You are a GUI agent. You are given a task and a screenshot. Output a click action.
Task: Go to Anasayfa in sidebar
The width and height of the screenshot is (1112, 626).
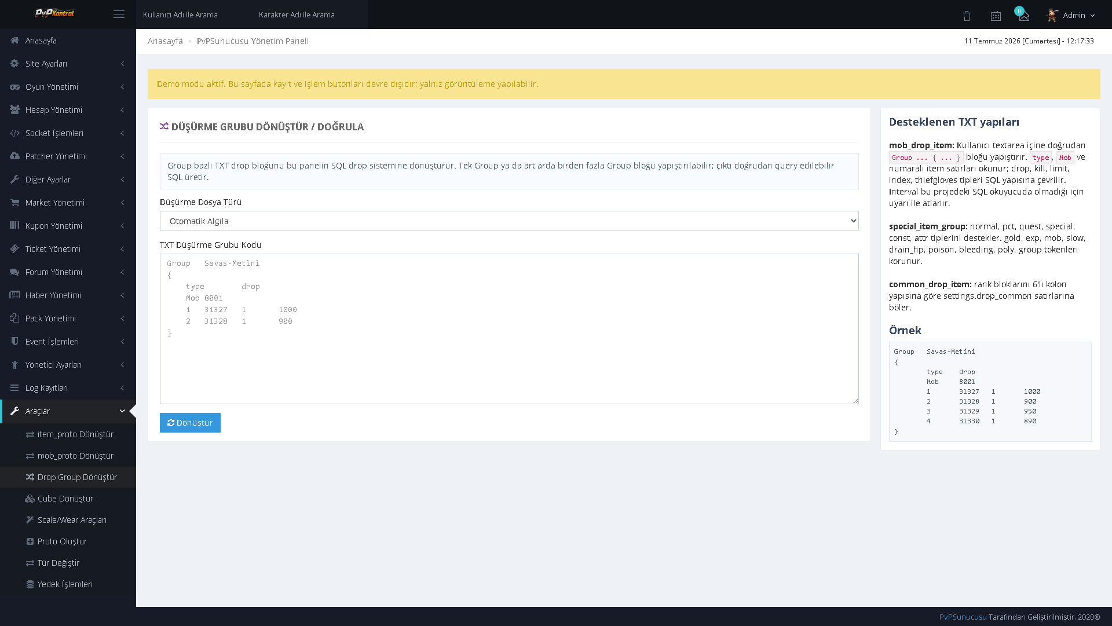pyautogui.click(x=68, y=41)
